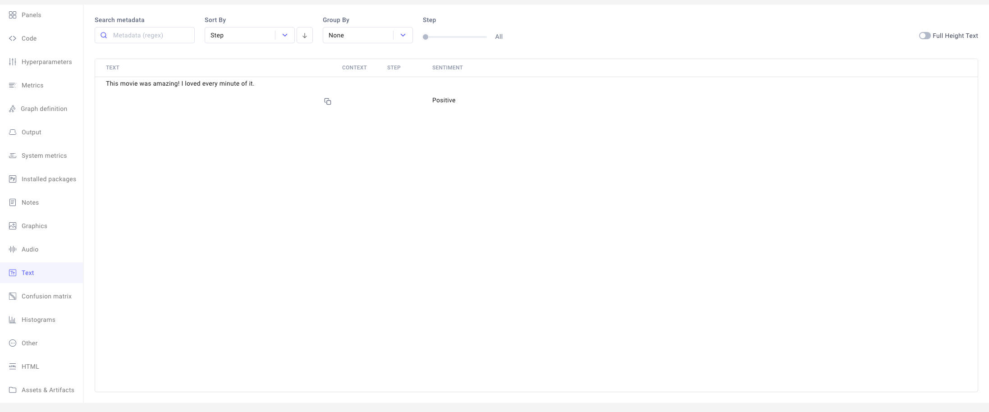This screenshot has width=989, height=412.
Task: View the Metrics section
Action: tap(32, 85)
